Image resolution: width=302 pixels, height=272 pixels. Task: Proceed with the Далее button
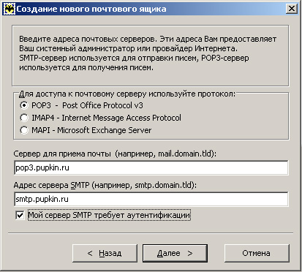[x=175, y=253]
